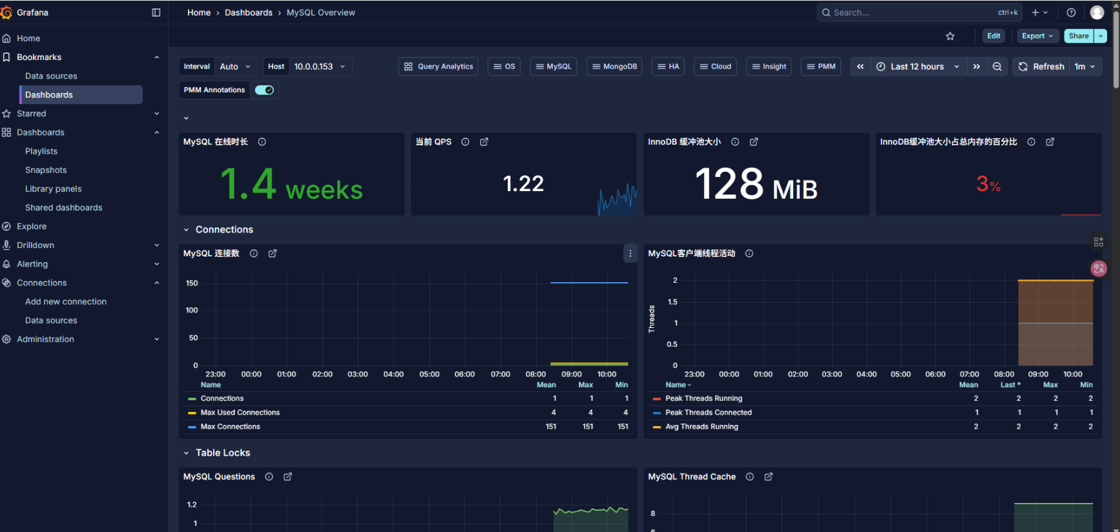Open the MongoDB dashboards menu link
The image size is (1120, 532).
click(614, 66)
